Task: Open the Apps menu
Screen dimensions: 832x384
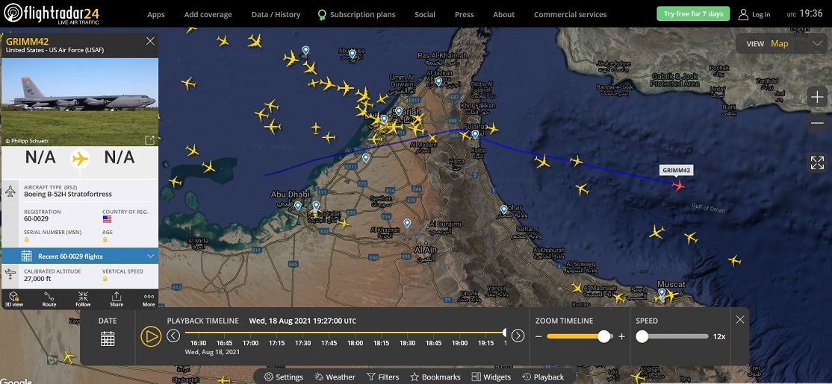Action: click(156, 14)
